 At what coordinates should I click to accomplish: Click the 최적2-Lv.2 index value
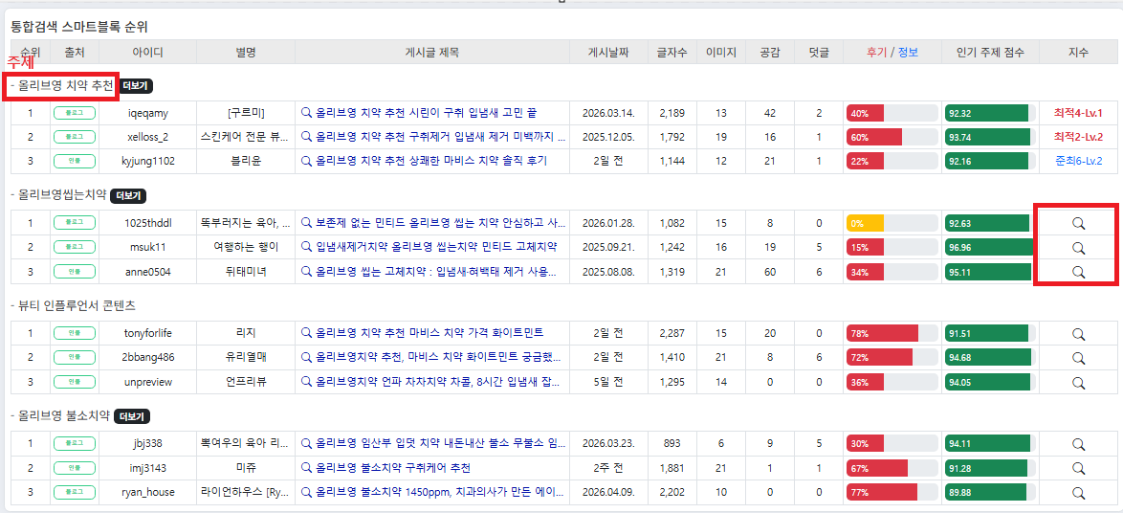(x=1077, y=137)
